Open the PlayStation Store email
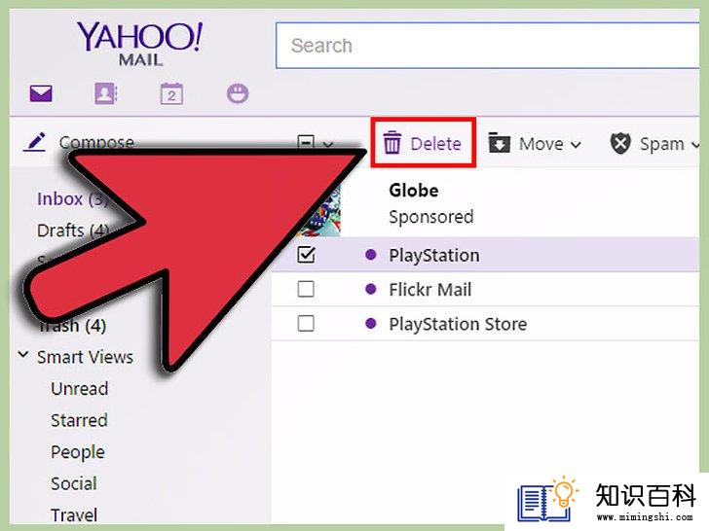 pos(485,324)
